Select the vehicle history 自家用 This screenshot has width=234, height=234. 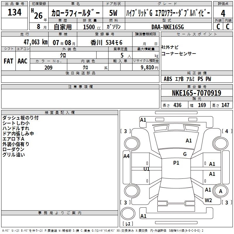(63, 27)
